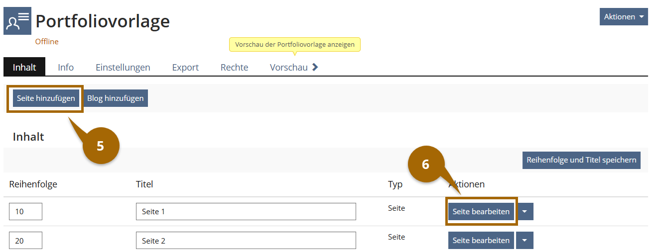Click Seite bearbeiten for Seite 2
The width and height of the screenshot is (650, 252).
(x=481, y=241)
